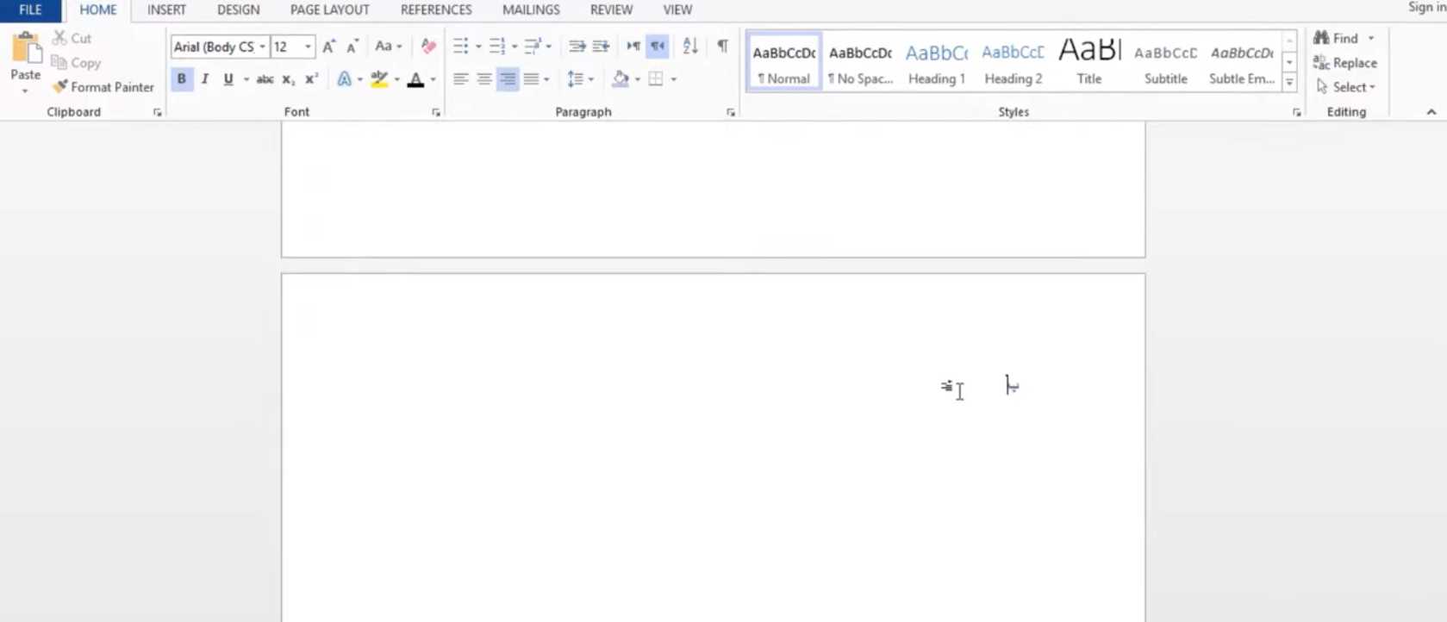
Task: Center the paragraph text
Action: pyautogui.click(x=484, y=79)
